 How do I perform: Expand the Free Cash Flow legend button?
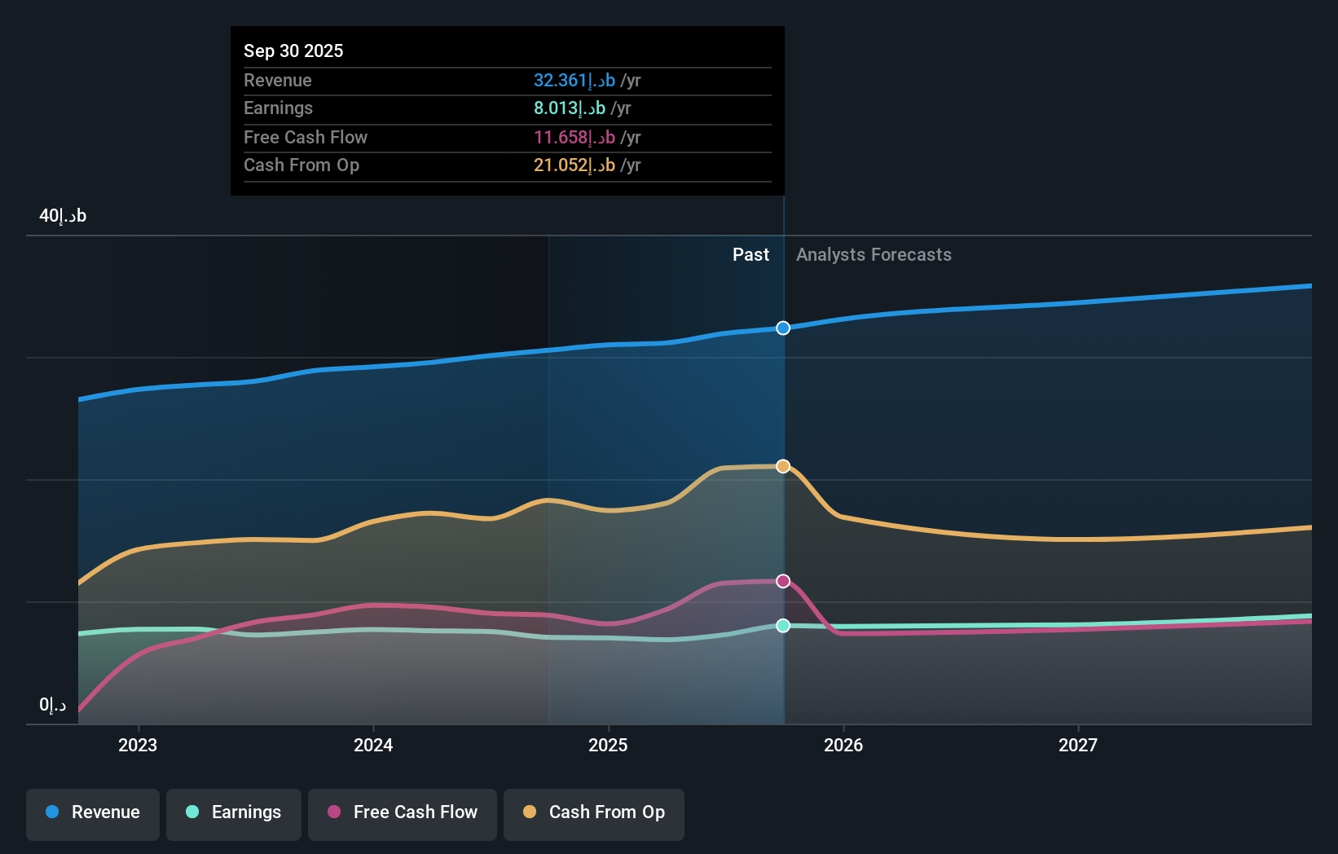tap(403, 814)
